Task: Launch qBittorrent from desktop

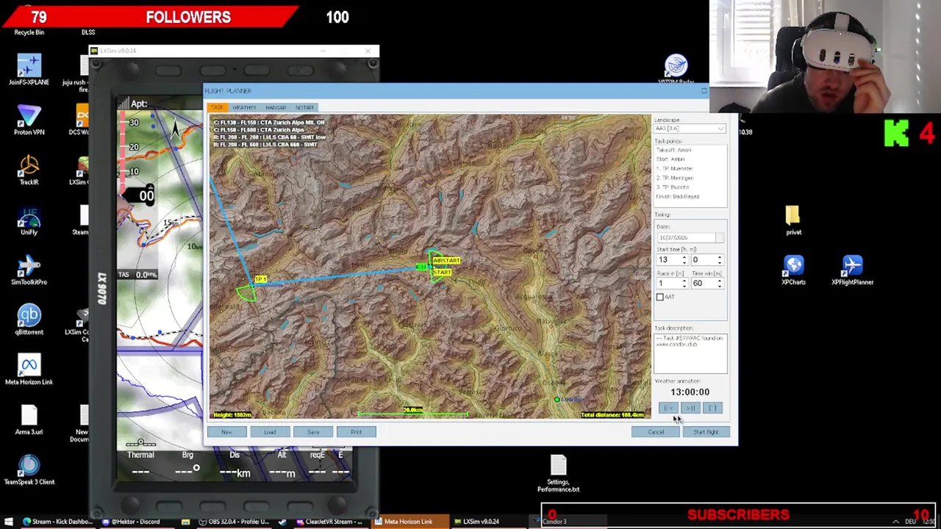Action: (x=29, y=320)
